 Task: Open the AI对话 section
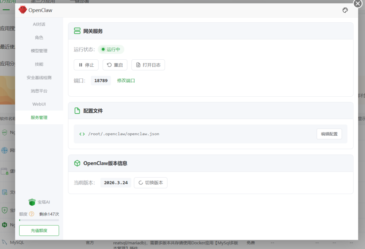pos(39,24)
